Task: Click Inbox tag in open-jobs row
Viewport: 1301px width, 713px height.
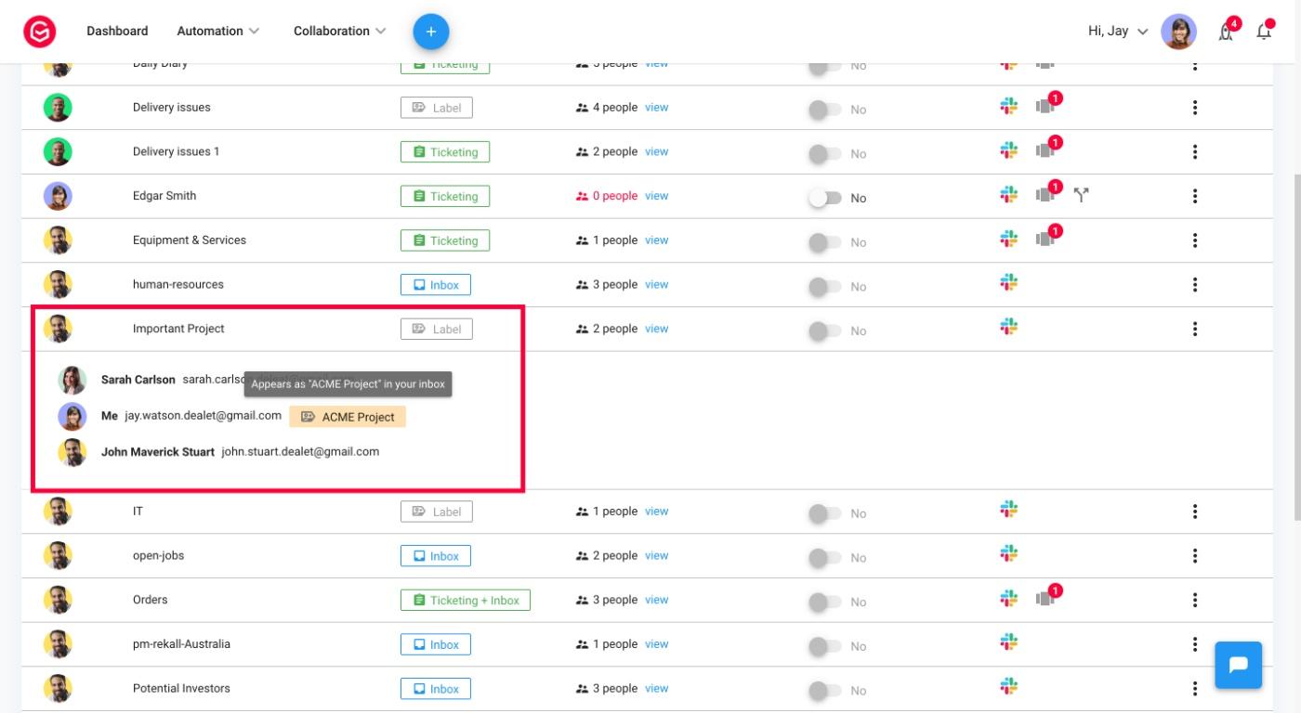Action: (x=436, y=556)
